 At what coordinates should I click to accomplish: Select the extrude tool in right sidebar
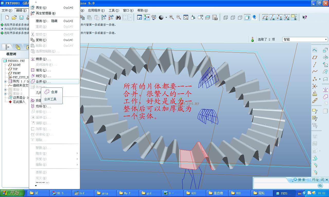pos(325,50)
